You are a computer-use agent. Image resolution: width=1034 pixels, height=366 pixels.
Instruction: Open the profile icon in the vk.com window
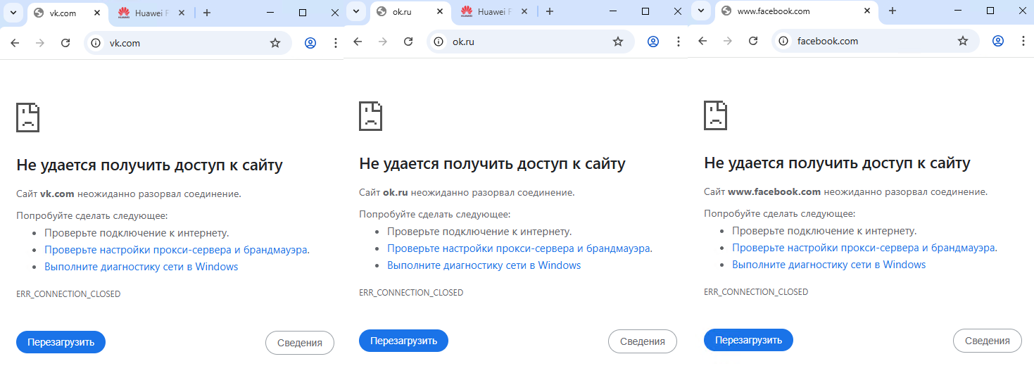(x=310, y=43)
